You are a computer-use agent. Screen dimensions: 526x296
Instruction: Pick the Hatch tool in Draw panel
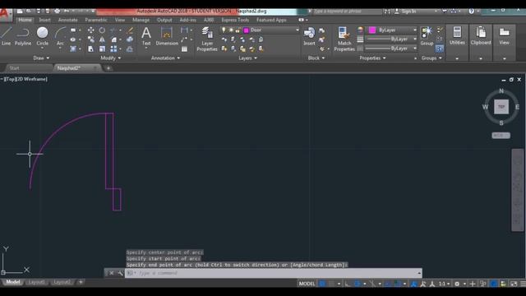click(x=73, y=49)
